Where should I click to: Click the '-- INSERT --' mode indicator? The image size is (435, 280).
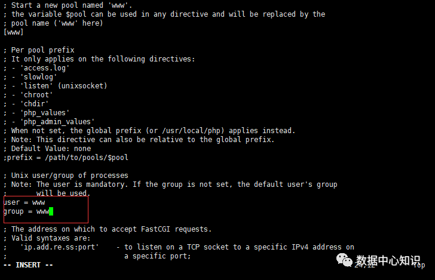(28, 264)
